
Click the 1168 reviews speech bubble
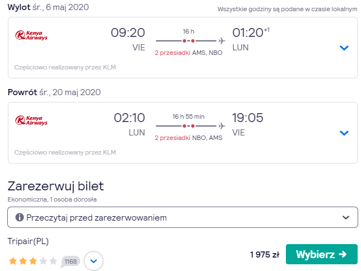click(x=71, y=261)
